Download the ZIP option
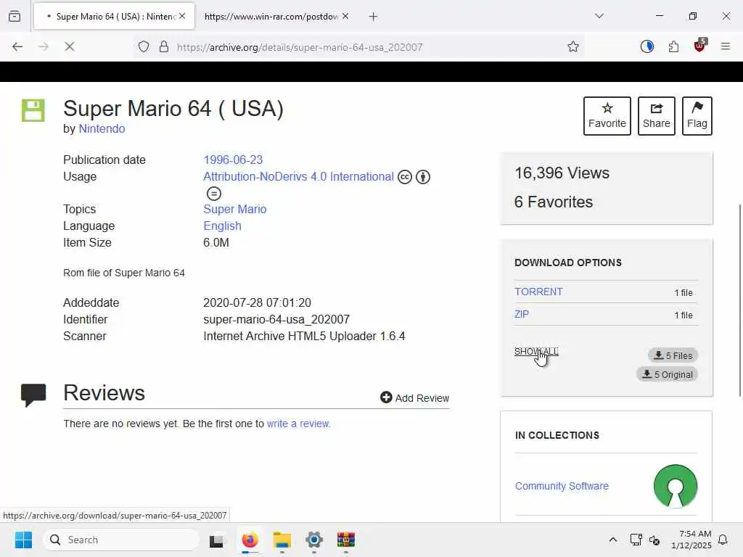This screenshot has width=743, height=557. (x=522, y=315)
